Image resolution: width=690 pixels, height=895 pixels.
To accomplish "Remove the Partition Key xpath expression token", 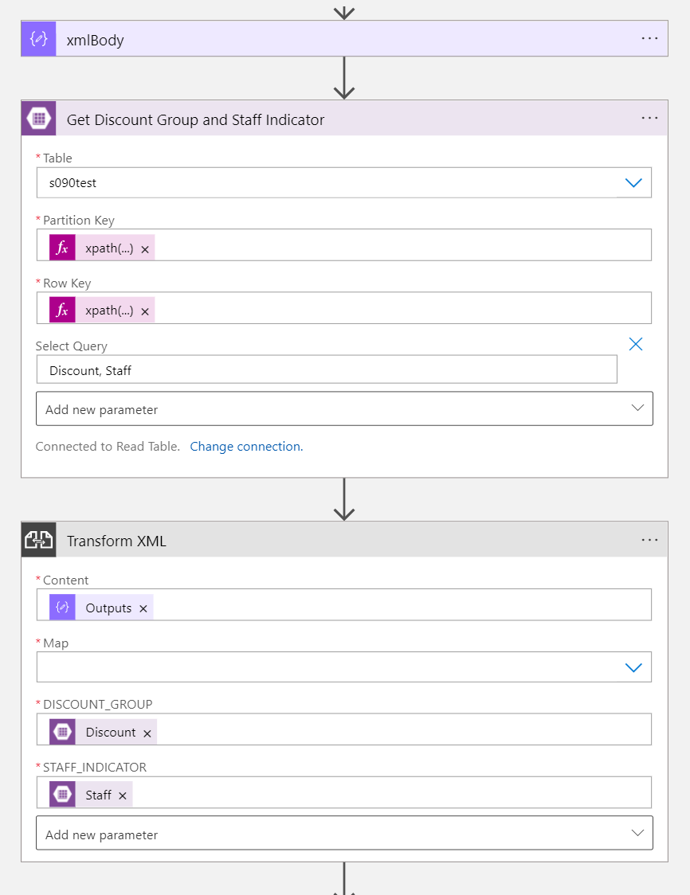I will click(x=145, y=249).
